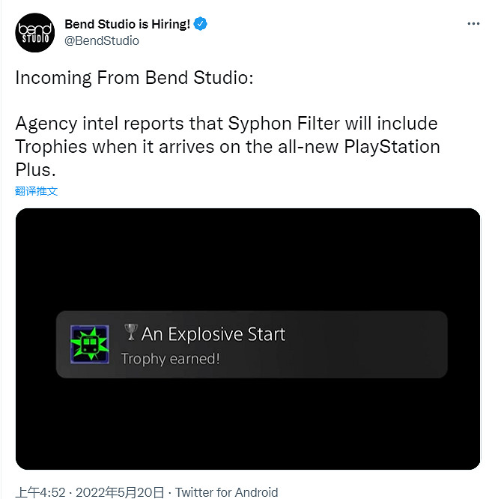
Task: Open the "Bend Studio is Hiring!" display name
Action: (x=127, y=24)
